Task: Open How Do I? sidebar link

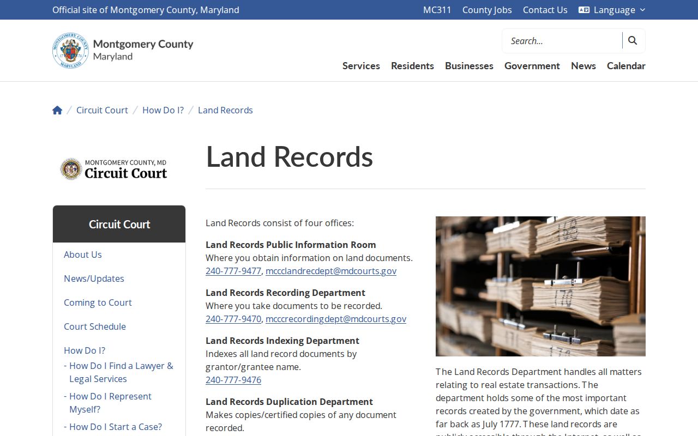Action: point(85,350)
